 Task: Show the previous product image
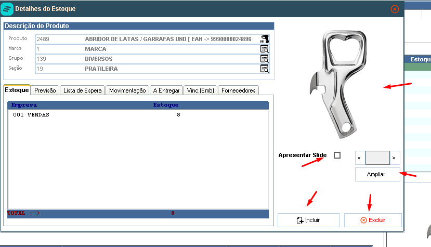359,158
